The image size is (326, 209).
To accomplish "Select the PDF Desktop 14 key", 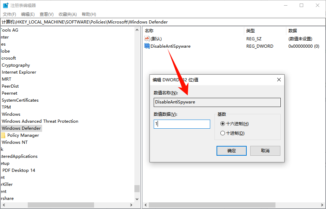I will (x=19, y=170).
